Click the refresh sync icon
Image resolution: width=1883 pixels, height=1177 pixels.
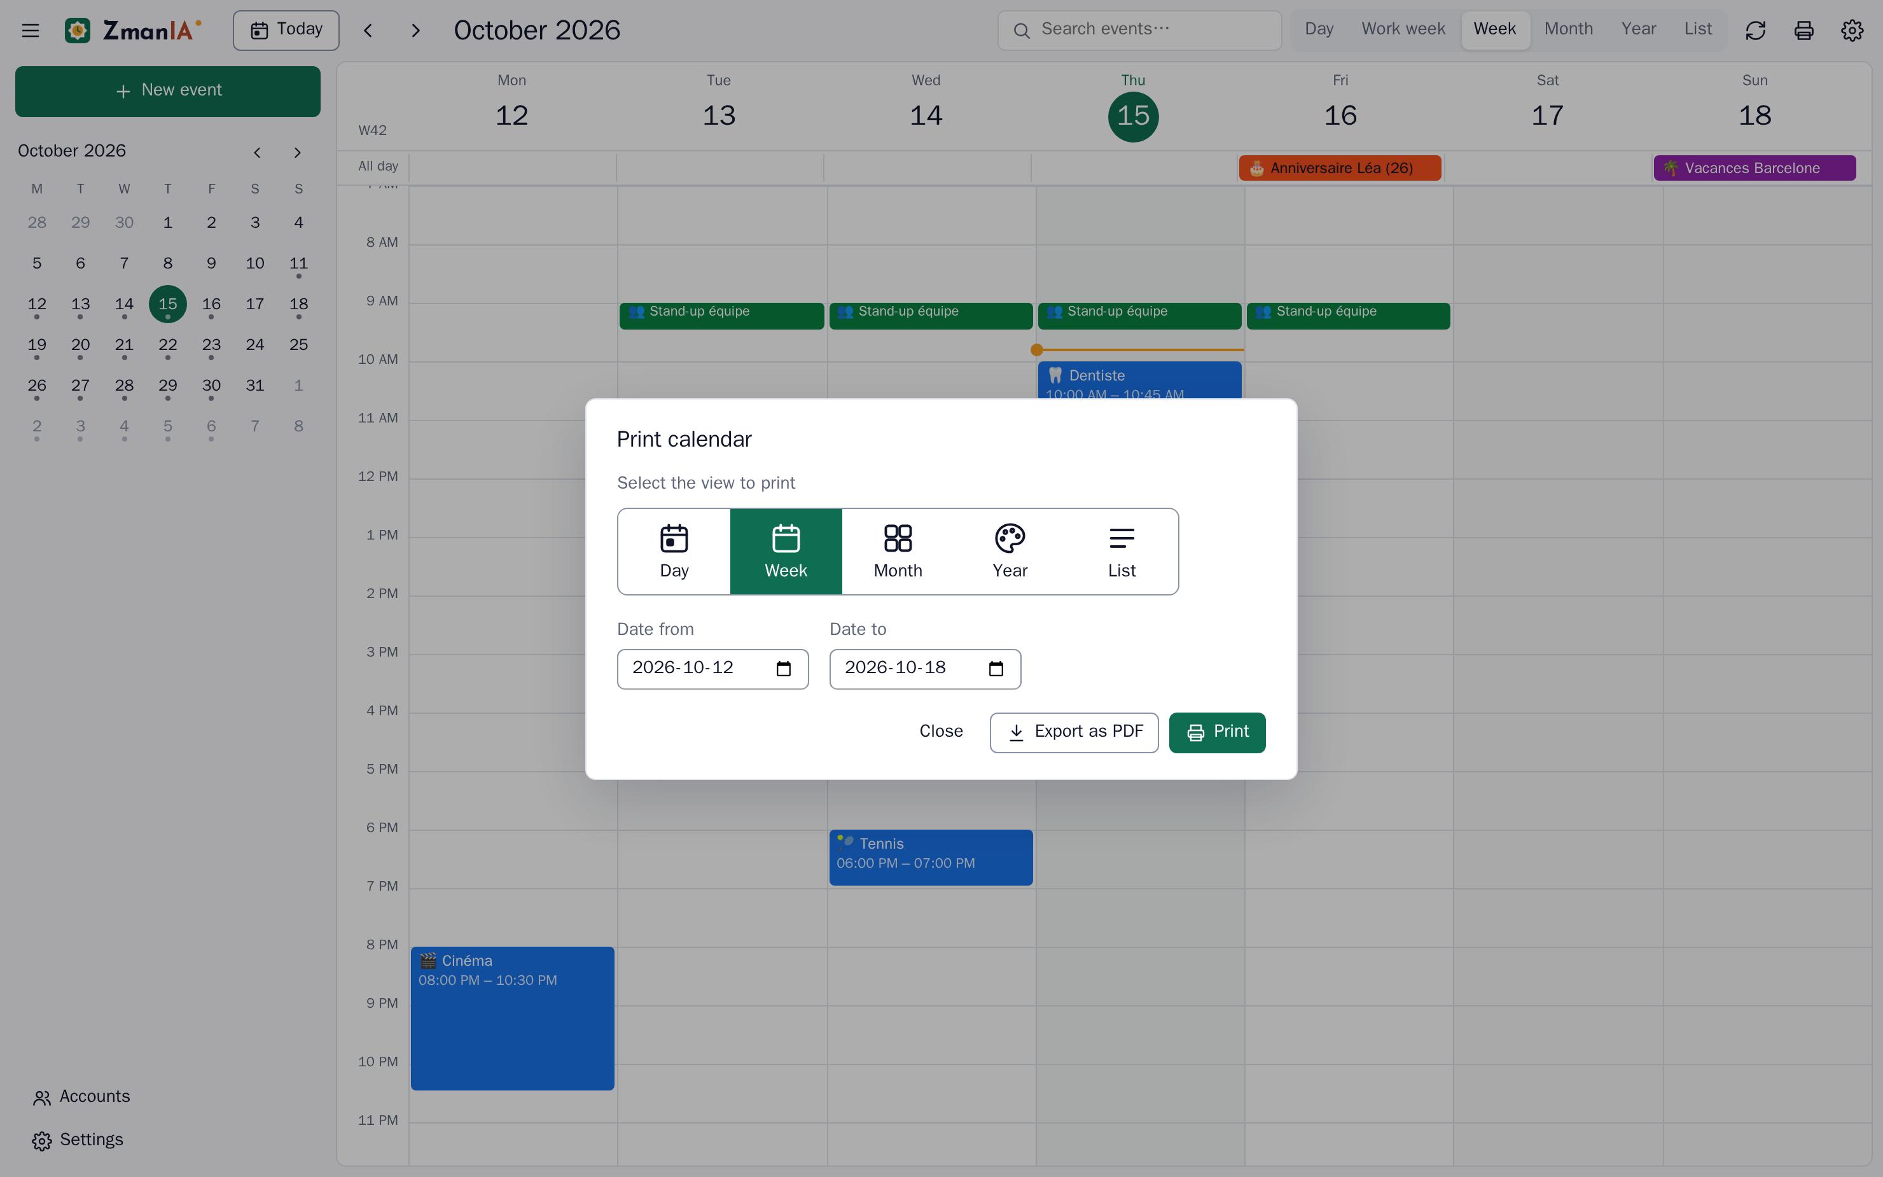(1755, 31)
